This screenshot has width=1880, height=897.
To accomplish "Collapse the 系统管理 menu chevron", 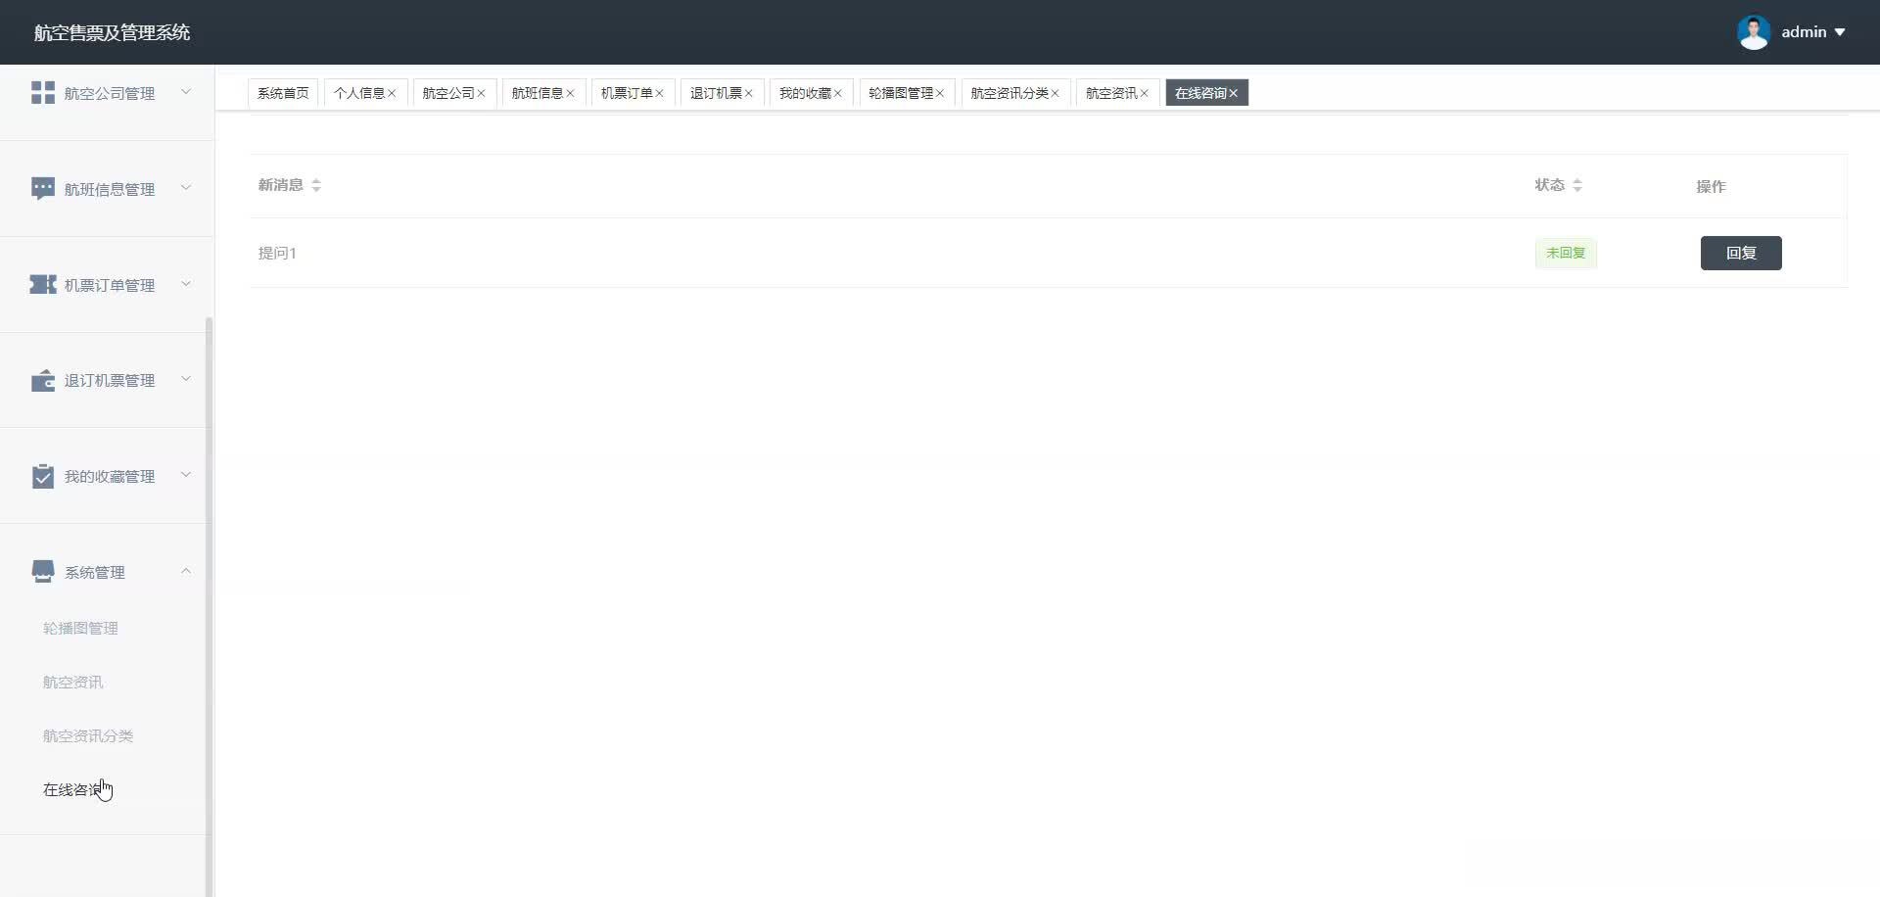I will [x=186, y=571].
